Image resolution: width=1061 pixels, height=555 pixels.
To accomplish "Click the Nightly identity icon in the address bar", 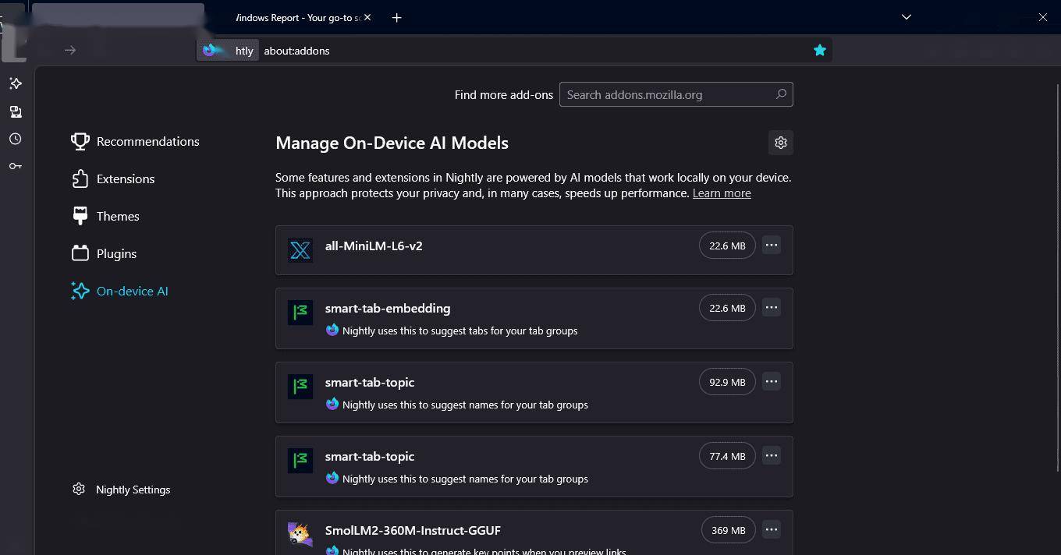I will click(x=209, y=50).
